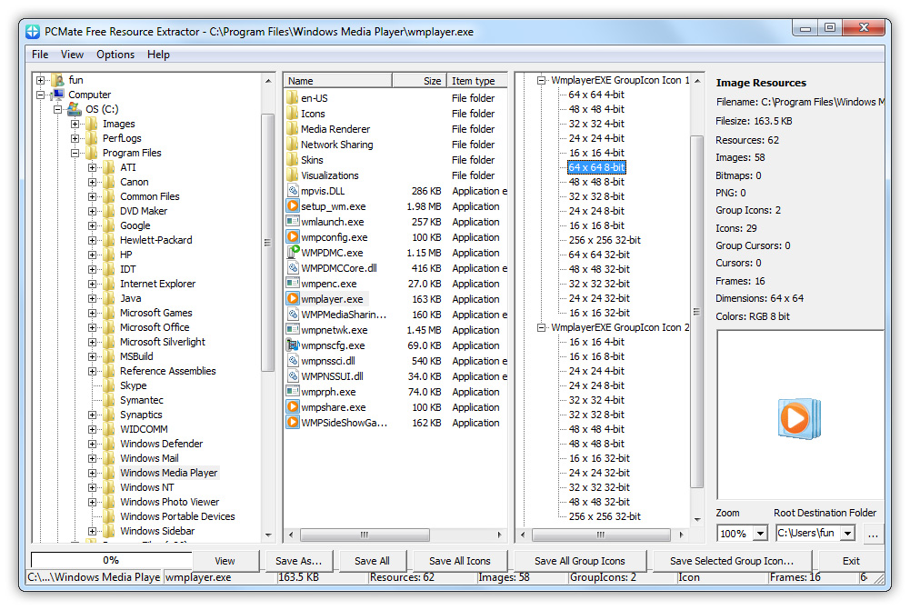Select the 48 x 48 8-bit under Icon 1
The width and height of the screenshot is (910, 610).
click(596, 182)
